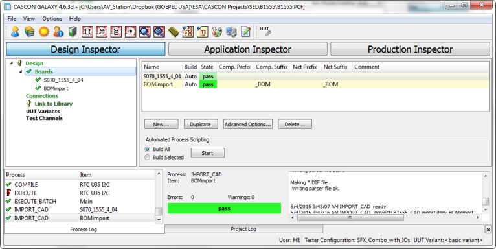
Task: Click the Net Prefix column header
Action: pyautogui.click(x=306, y=67)
